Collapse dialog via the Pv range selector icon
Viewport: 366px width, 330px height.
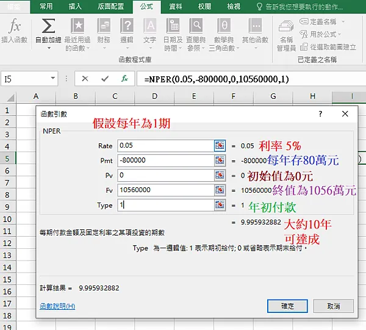click(220, 176)
